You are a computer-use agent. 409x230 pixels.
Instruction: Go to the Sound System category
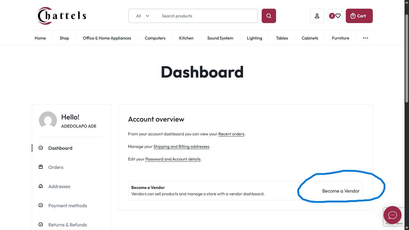coord(220,38)
